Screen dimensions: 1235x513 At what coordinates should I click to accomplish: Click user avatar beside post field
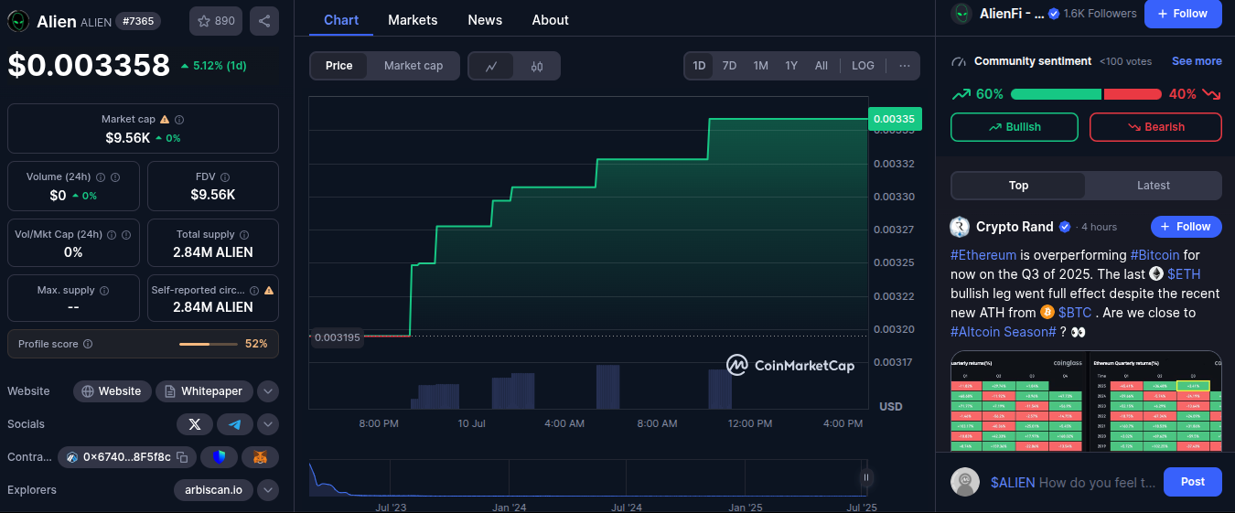(x=965, y=482)
